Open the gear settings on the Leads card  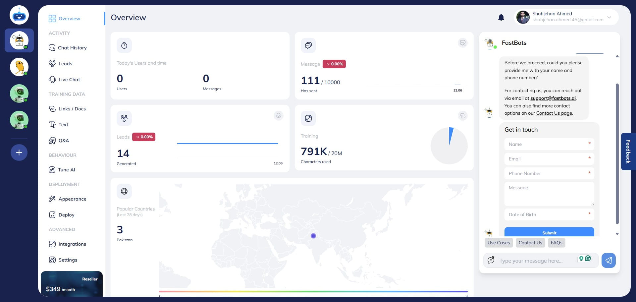(279, 116)
